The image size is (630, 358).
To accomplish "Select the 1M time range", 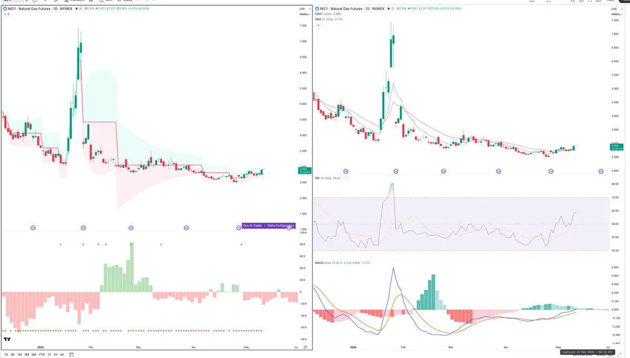I will pyautogui.click(x=19, y=354).
